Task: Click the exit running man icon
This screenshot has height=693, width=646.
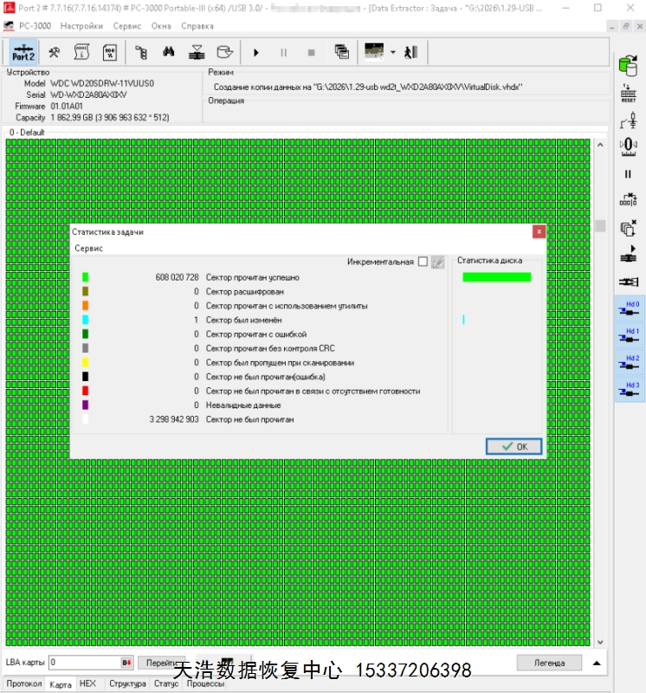Action: tap(410, 52)
